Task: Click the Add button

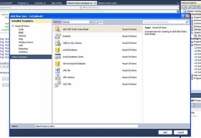Action: (x=165, y=133)
